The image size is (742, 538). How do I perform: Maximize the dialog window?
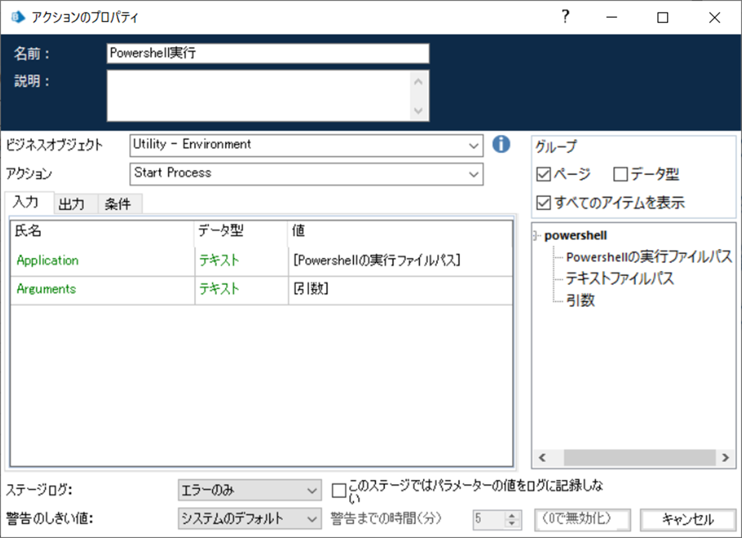(663, 17)
